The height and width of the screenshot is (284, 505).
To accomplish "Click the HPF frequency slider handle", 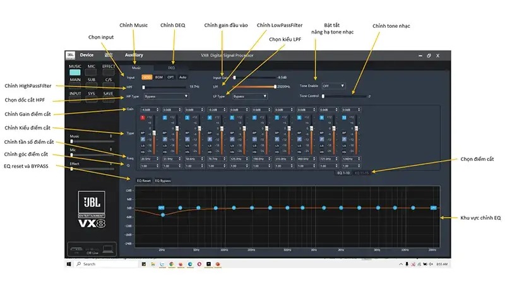I will point(144,87).
